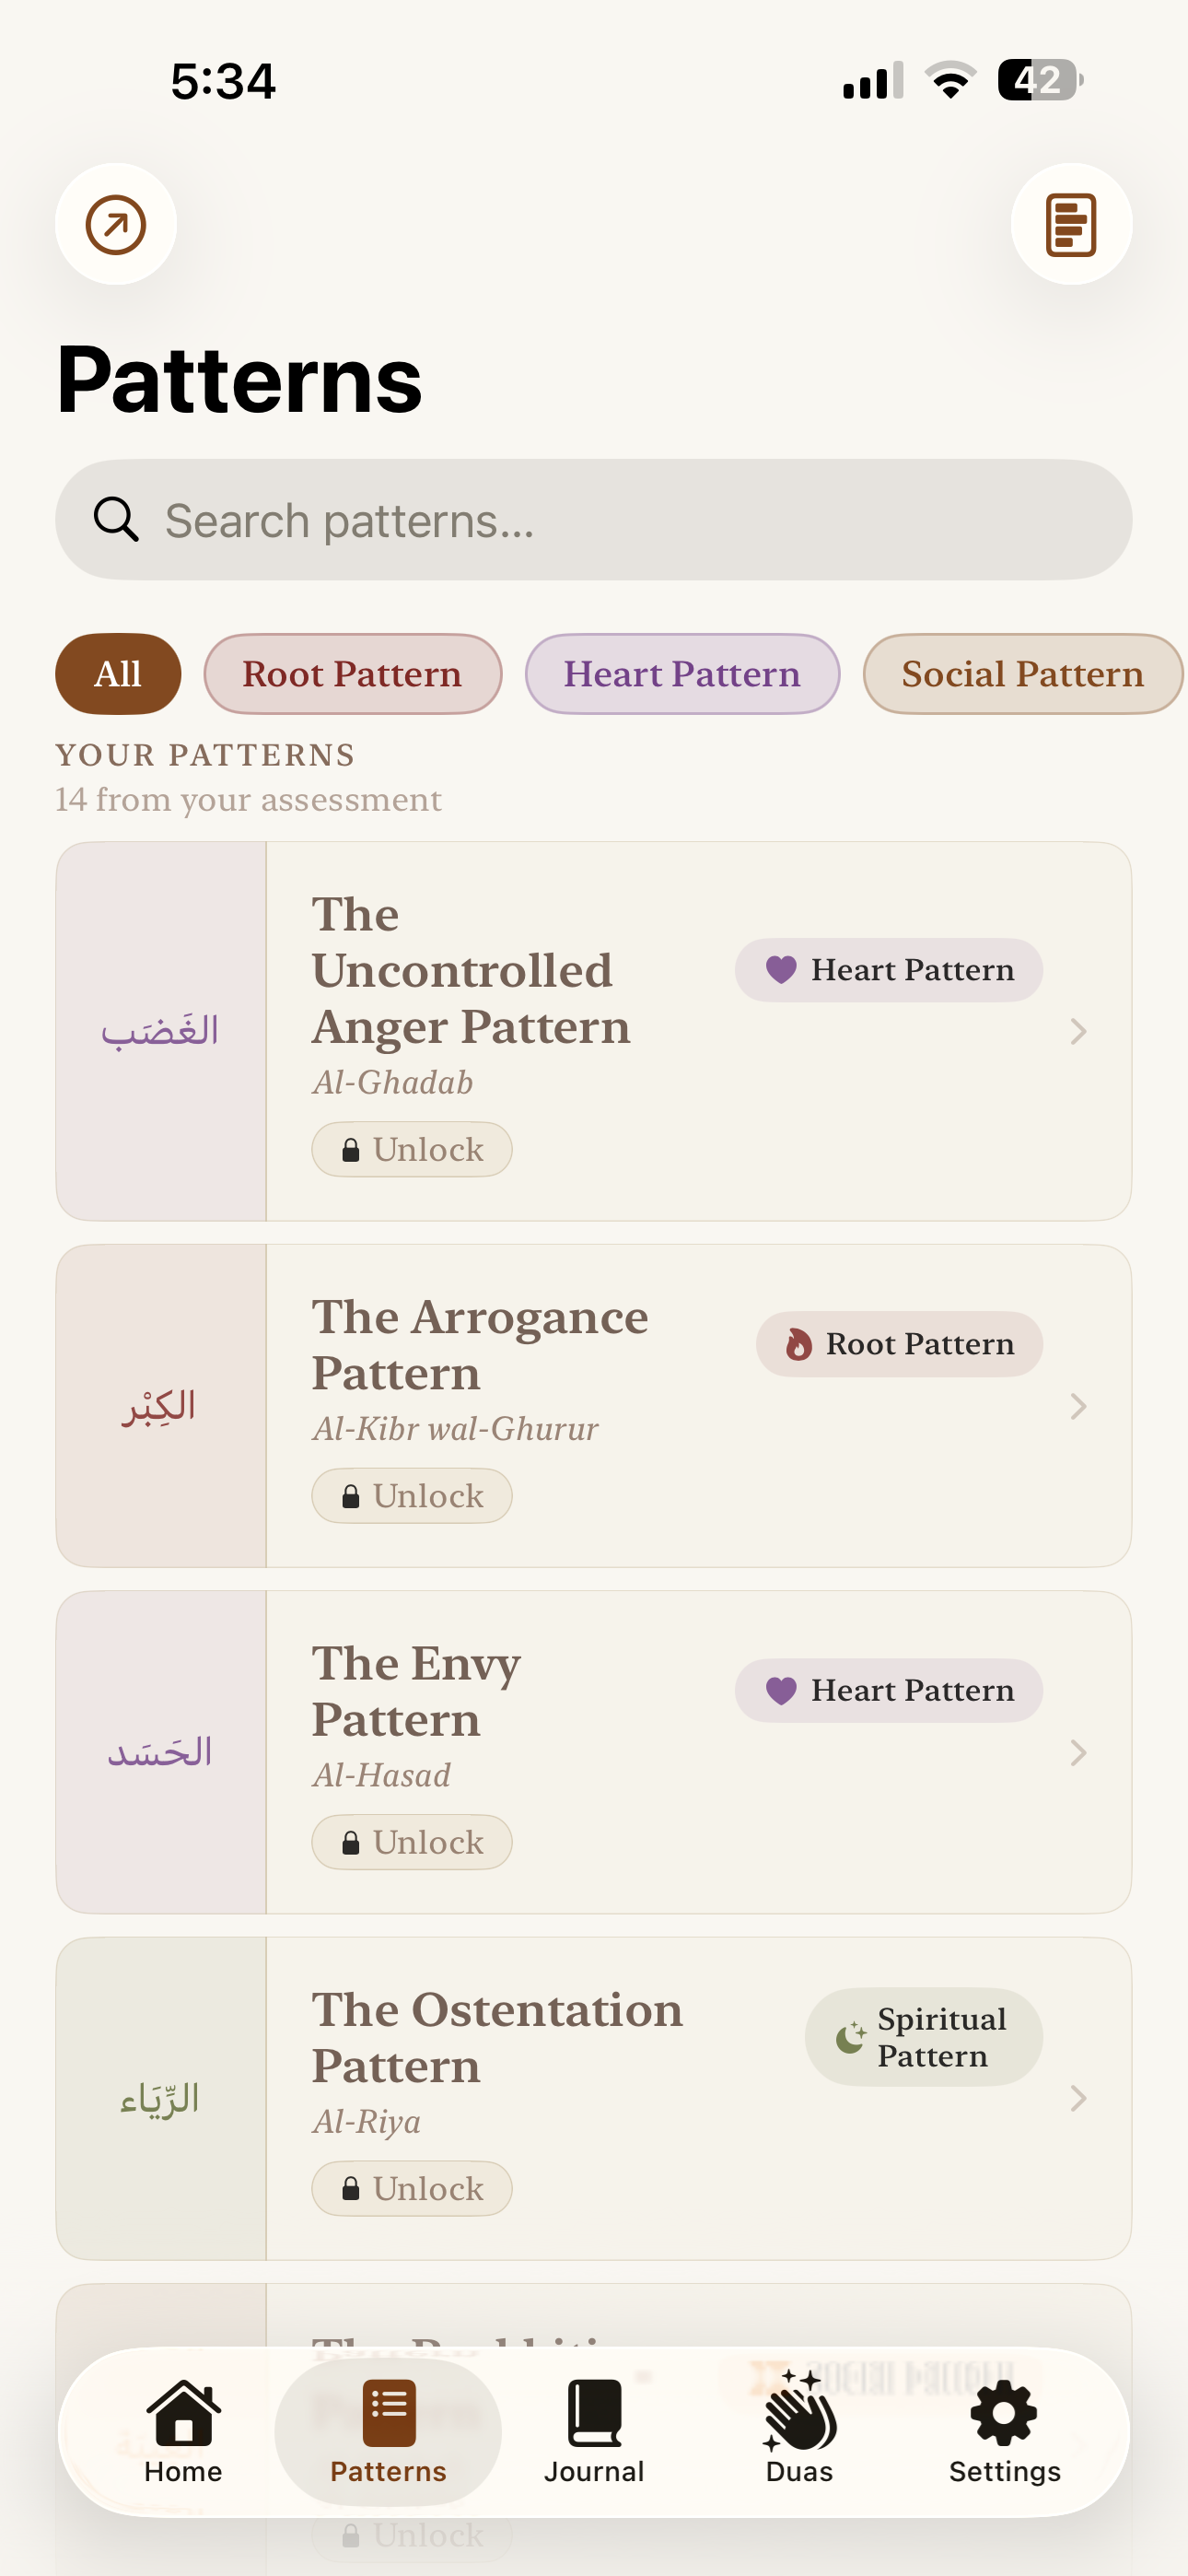Open Arrogance Pattern chevron arrow

1078,1406
